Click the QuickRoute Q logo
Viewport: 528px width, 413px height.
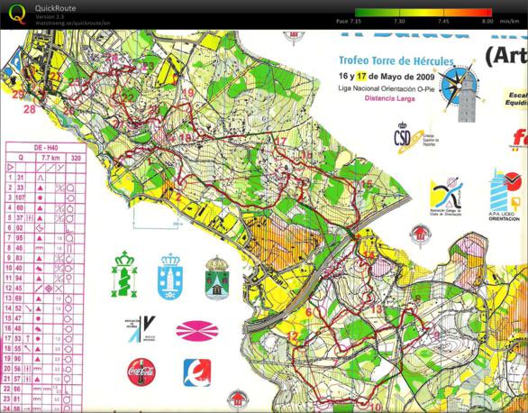pyautogui.click(x=17, y=14)
